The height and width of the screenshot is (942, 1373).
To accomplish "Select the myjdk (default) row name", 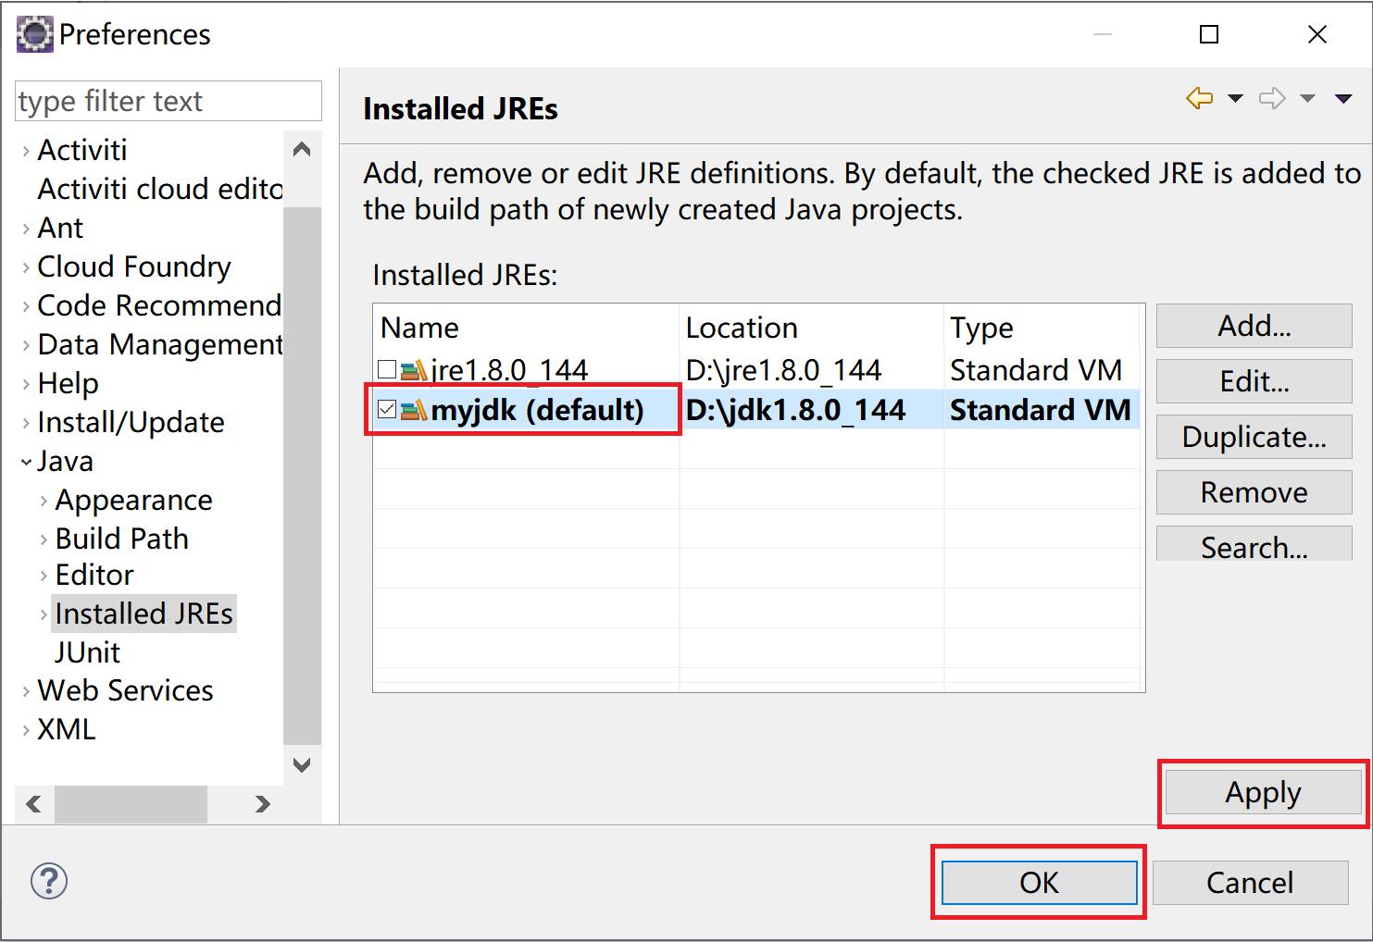I will coord(537,410).
